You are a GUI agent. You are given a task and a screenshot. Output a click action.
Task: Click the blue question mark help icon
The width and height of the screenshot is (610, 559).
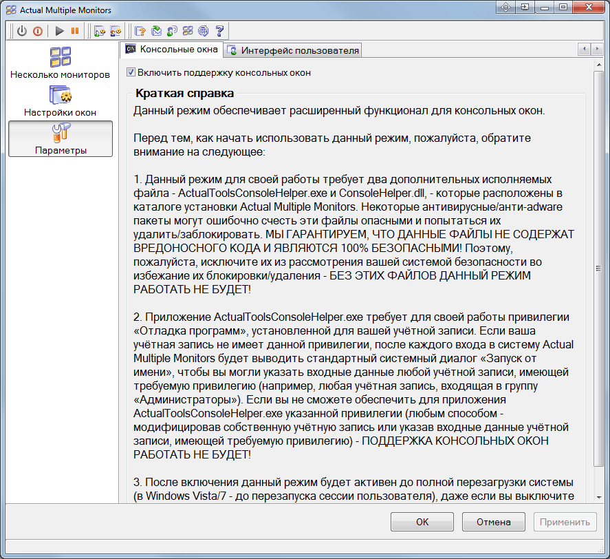[x=220, y=31]
